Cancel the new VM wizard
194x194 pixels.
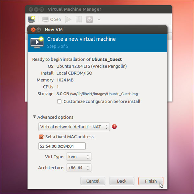point(93,181)
